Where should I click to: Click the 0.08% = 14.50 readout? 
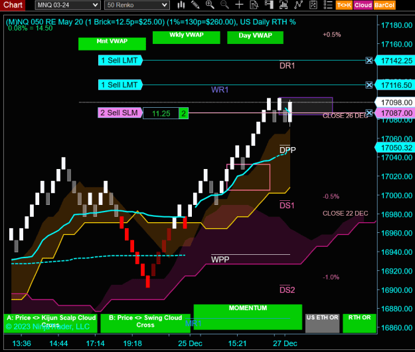[30, 28]
